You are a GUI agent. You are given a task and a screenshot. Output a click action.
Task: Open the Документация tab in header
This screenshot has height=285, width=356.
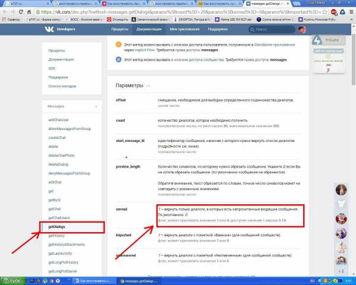[149, 29]
